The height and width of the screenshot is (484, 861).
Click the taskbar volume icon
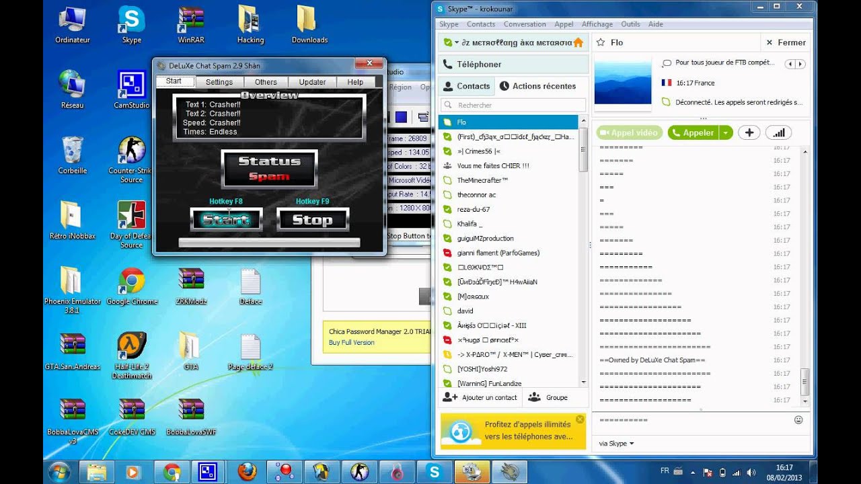[750, 473]
